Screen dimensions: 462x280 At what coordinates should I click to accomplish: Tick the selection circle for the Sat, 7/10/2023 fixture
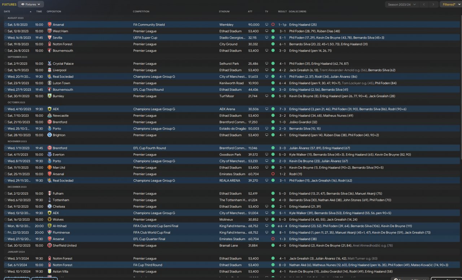click(x=5, y=116)
